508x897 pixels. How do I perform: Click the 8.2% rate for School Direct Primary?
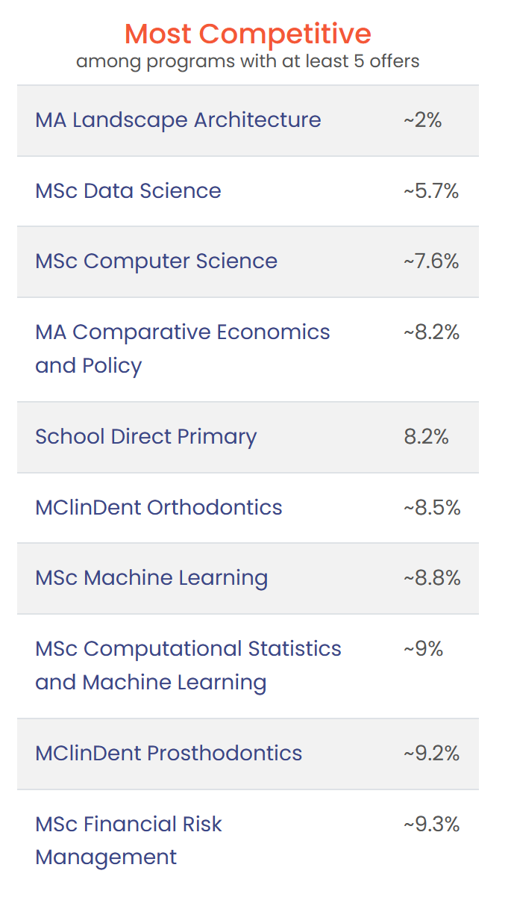[427, 437]
